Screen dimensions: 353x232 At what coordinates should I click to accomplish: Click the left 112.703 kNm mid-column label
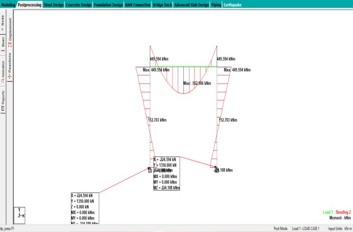click(x=157, y=120)
